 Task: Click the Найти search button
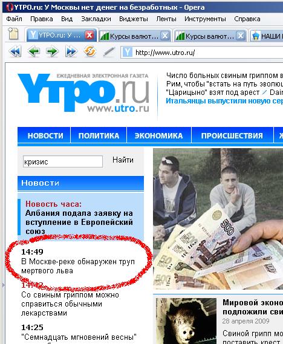123,160
